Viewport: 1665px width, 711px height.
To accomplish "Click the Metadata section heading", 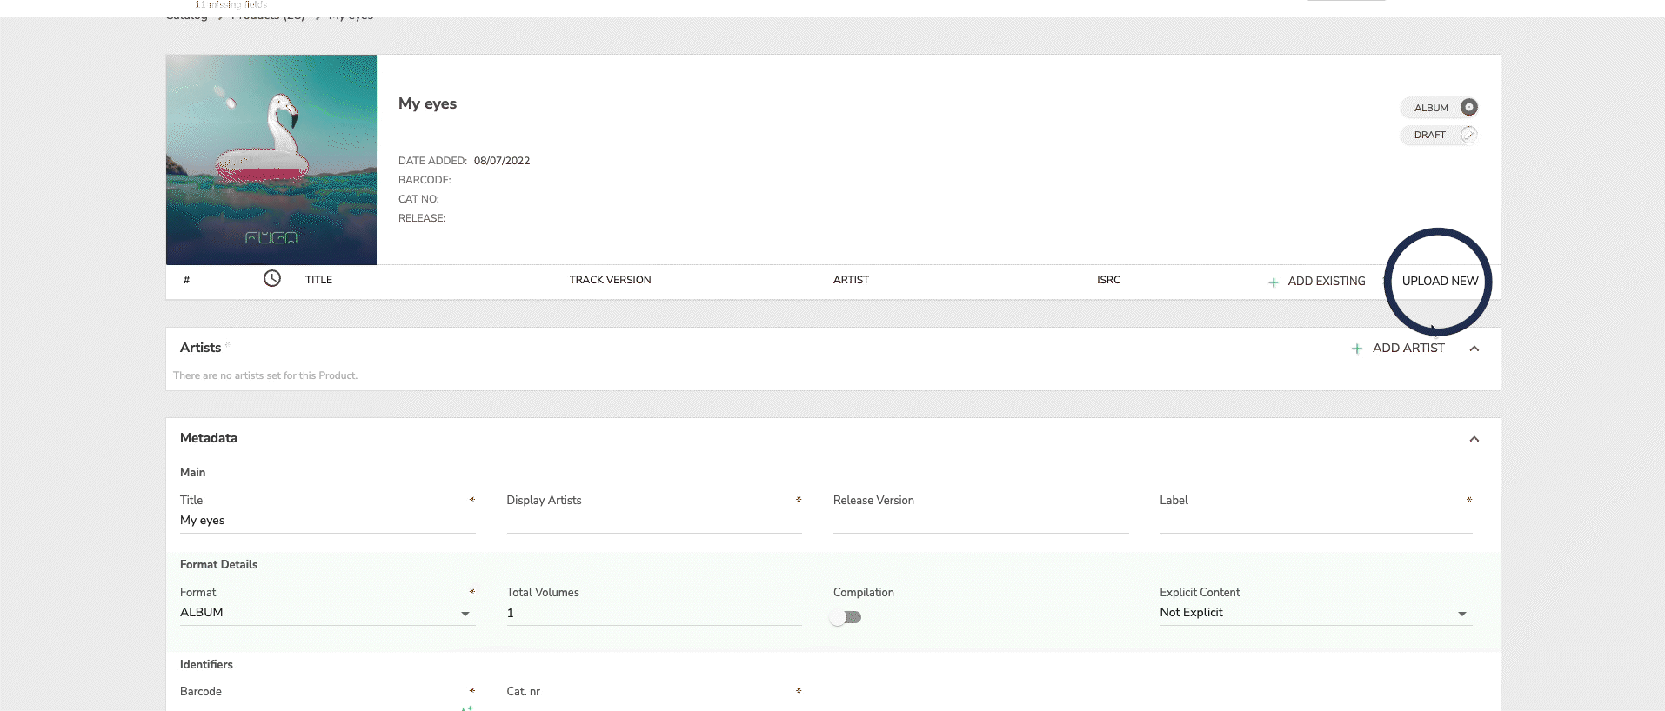I will 209,438.
